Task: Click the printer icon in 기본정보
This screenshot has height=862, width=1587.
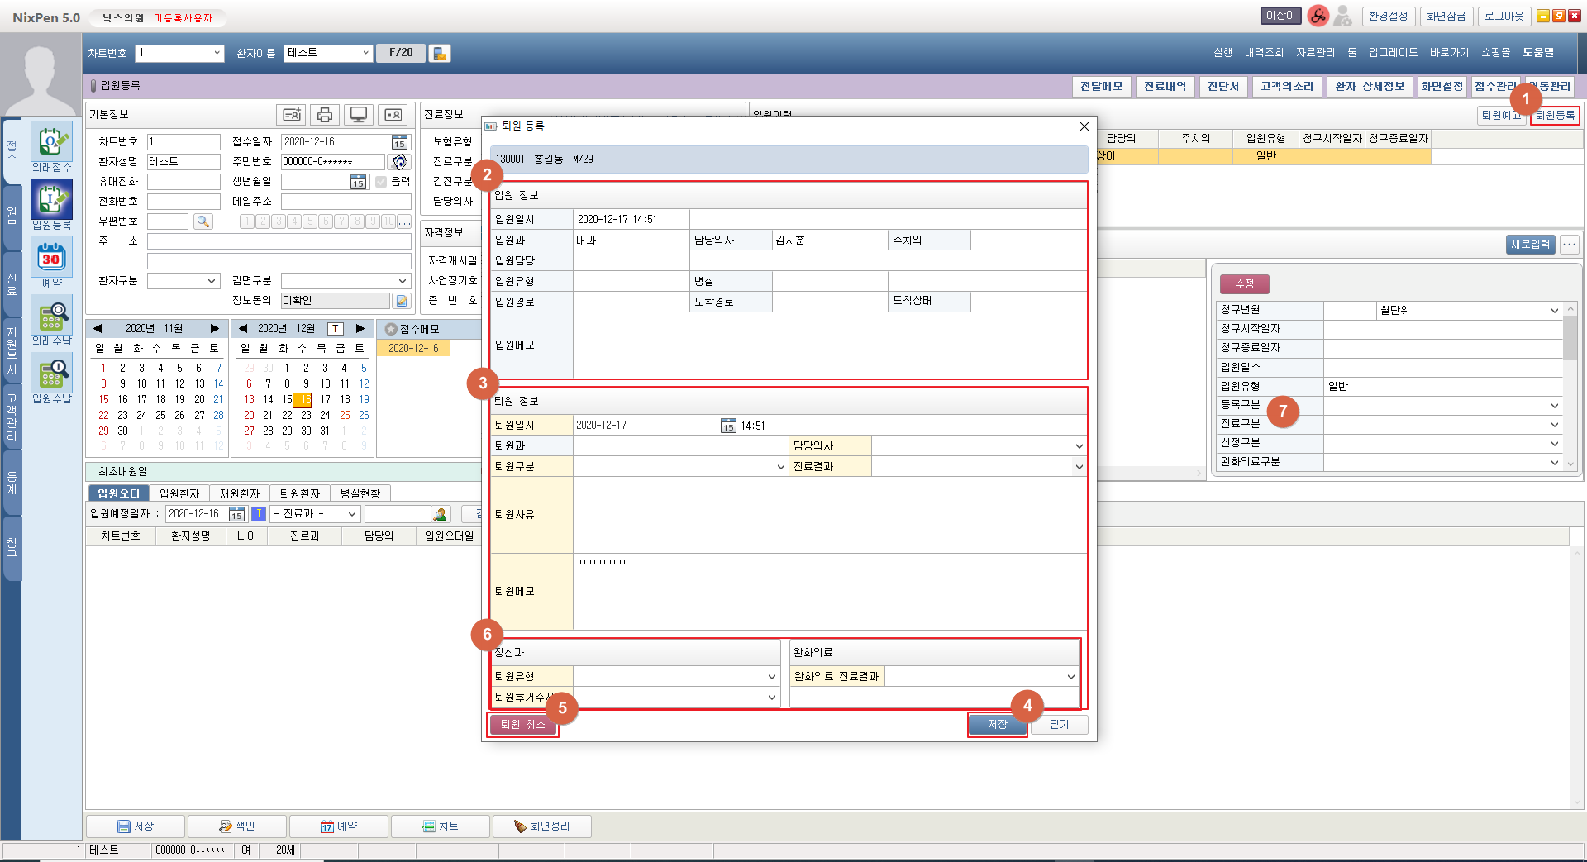Action: click(x=325, y=115)
